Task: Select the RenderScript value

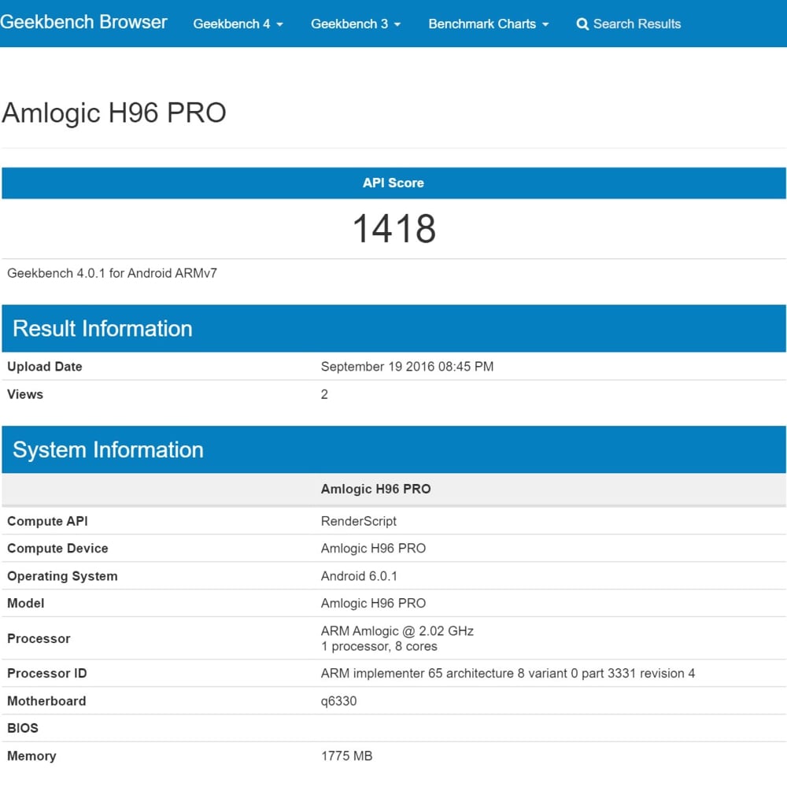Action: point(358,521)
